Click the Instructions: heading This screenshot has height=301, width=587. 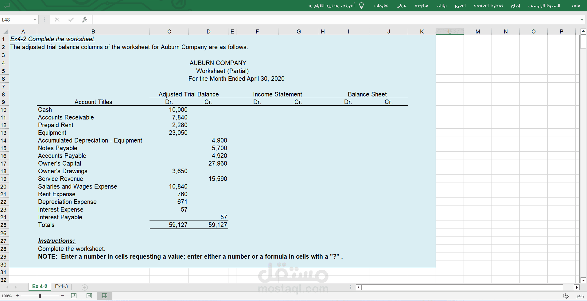[56, 241]
